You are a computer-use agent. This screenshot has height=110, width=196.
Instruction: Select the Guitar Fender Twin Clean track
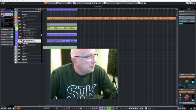tap(28, 34)
